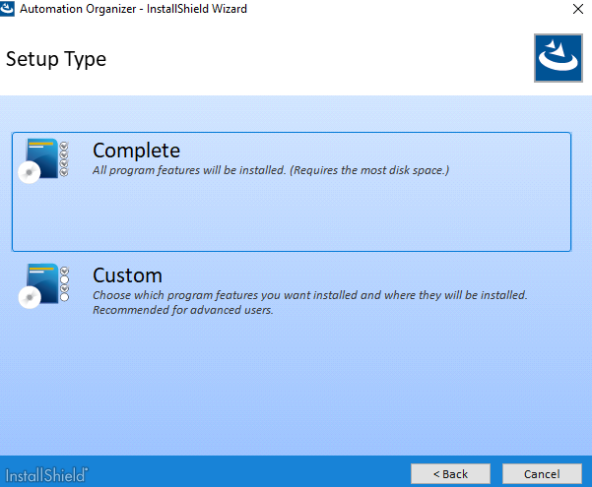Screen dimensions: 592x487
Task: Click the Complete setup disc icon
Action: pyautogui.click(x=43, y=160)
